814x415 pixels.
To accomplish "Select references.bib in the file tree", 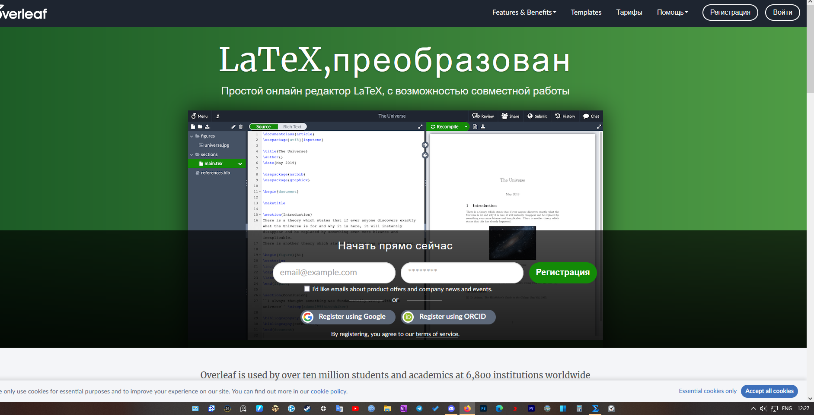I will [x=215, y=173].
